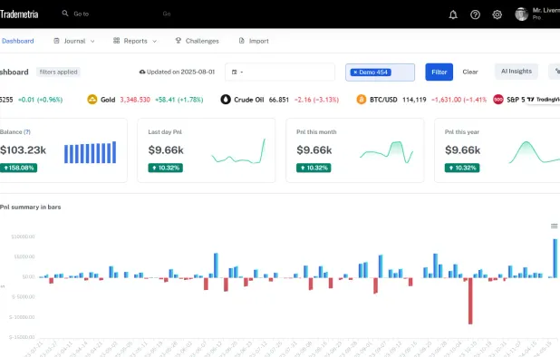560x357 pixels.
Task: Click the Updated on 2025-08-01 text
Action: click(x=180, y=72)
